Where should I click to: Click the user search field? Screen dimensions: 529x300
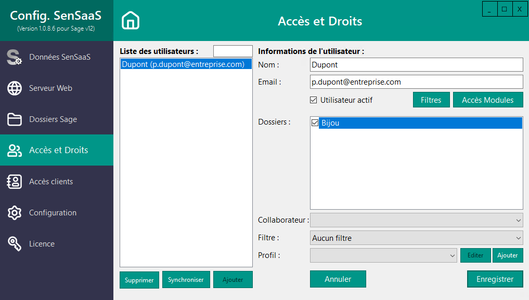click(x=233, y=51)
